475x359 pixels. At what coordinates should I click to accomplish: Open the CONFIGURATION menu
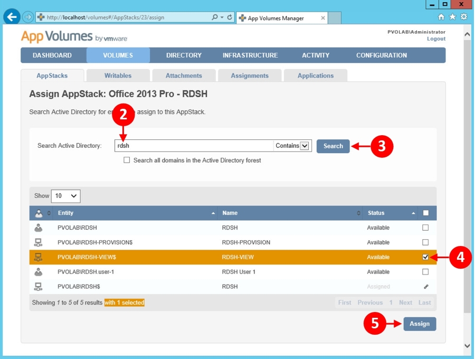[382, 55]
